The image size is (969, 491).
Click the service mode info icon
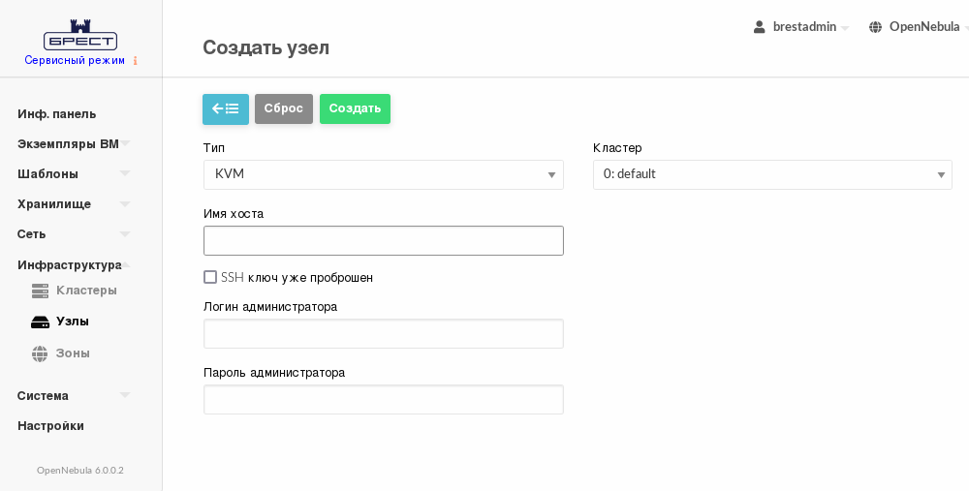point(135,61)
